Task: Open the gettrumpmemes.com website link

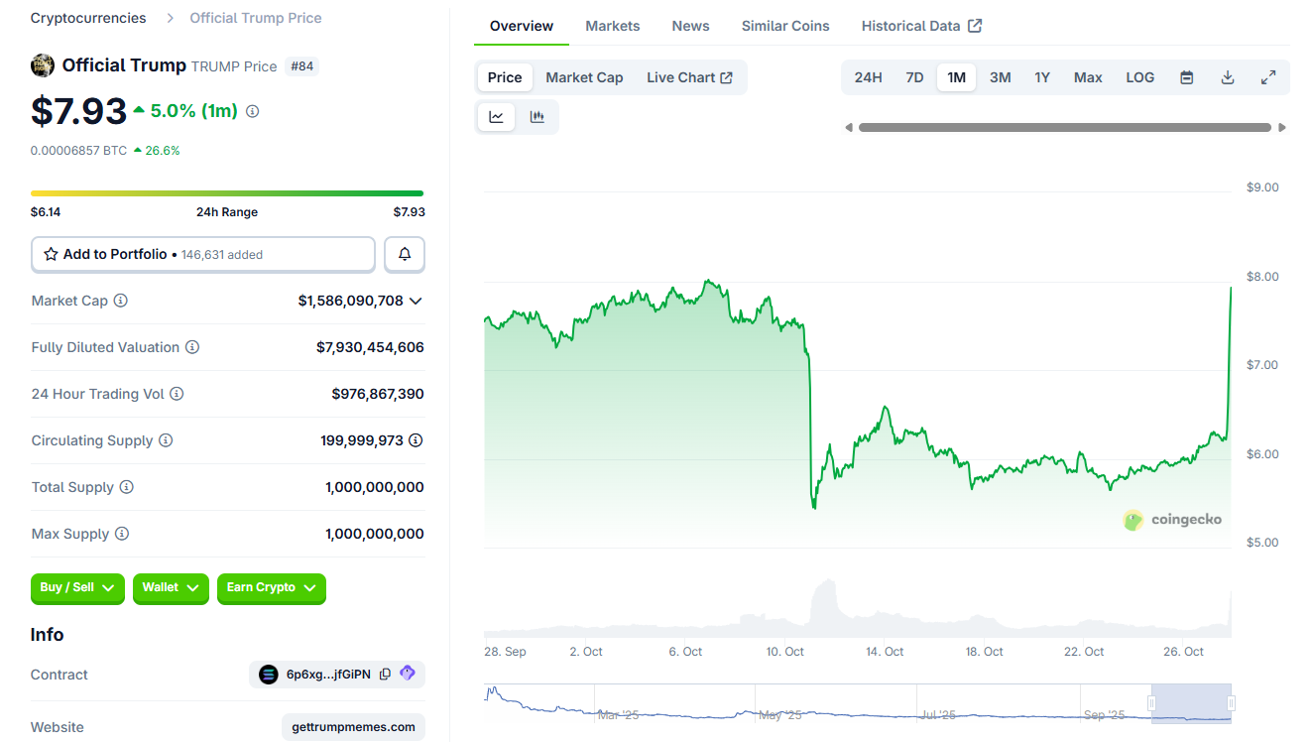Action: [353, 727]
